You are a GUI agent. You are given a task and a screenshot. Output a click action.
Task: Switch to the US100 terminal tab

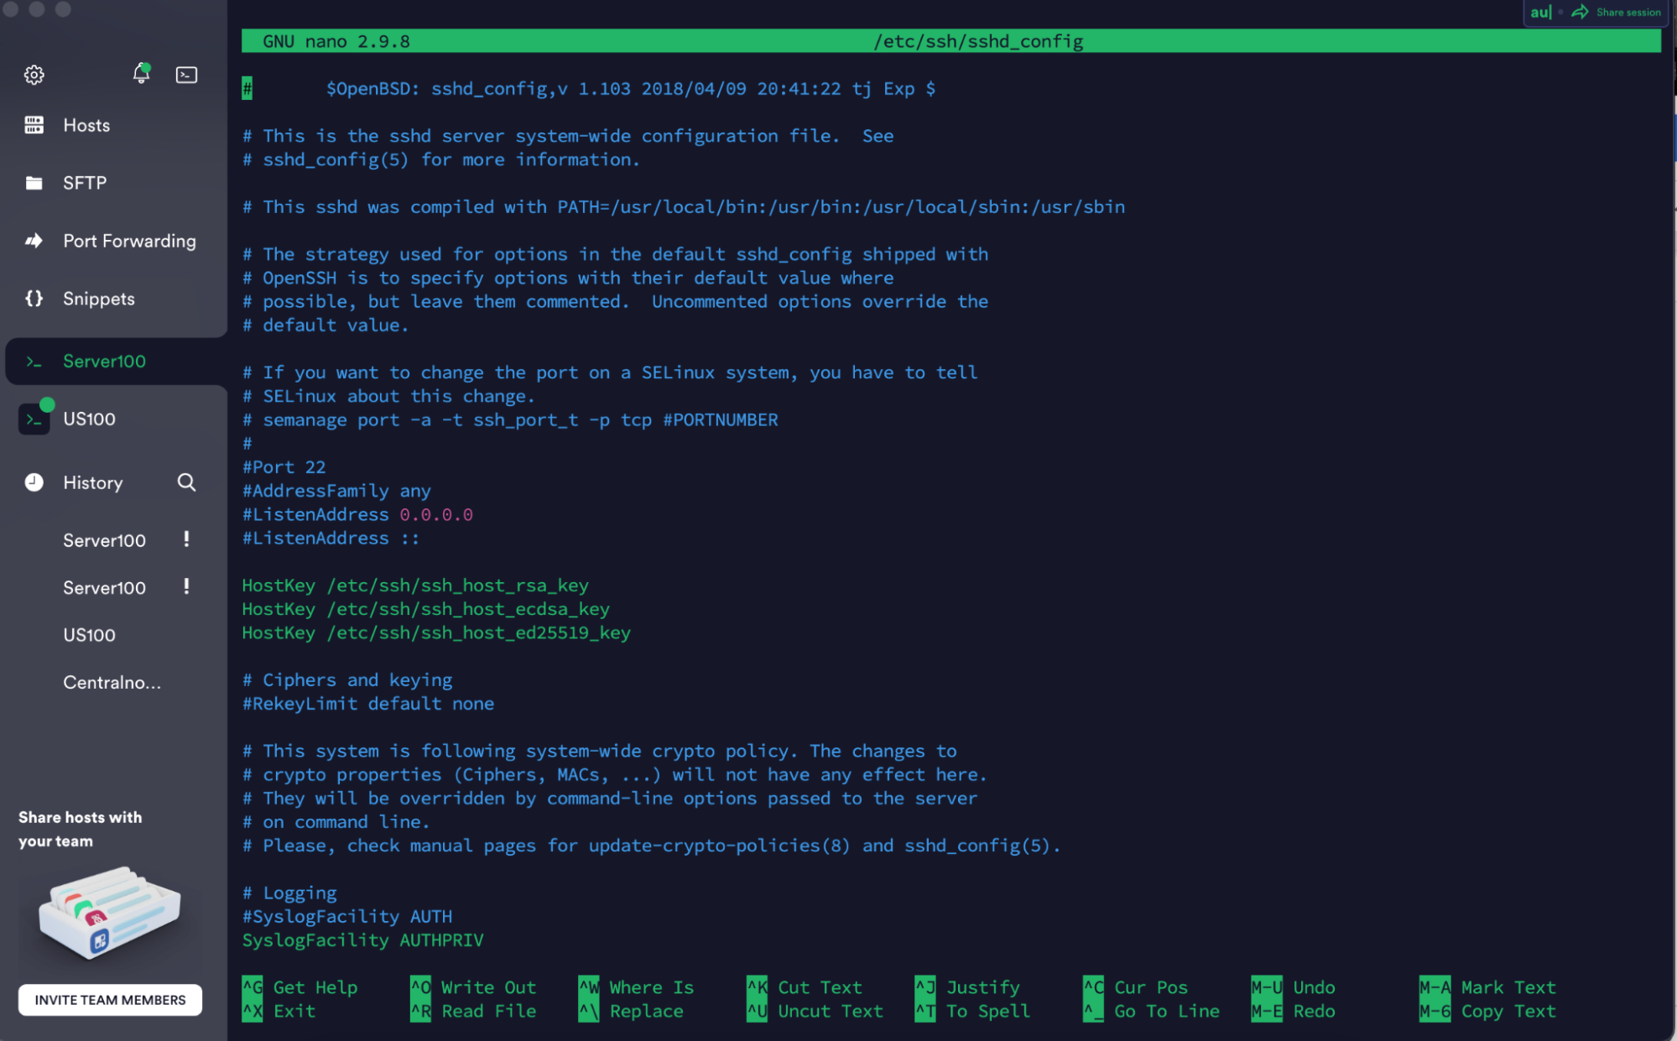(89, 419)
